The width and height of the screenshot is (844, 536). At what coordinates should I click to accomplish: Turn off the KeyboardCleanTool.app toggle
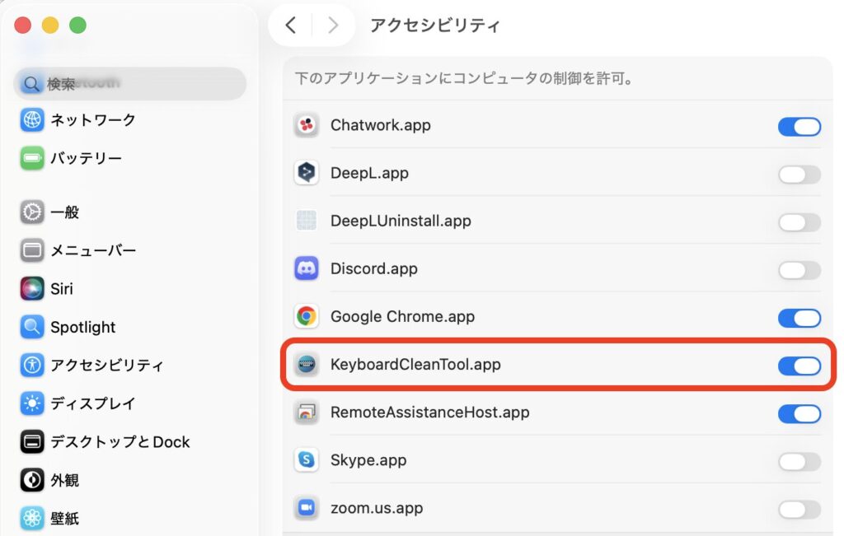click(799, 365)
